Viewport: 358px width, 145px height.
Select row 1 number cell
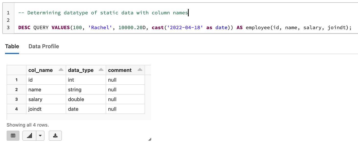pyautogui.click(x=16, y=80)
